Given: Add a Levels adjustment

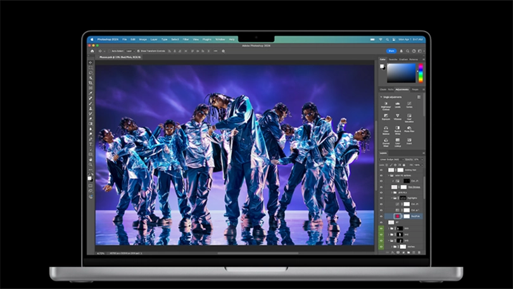Looking at the screenshot, I should click(398, 105).
